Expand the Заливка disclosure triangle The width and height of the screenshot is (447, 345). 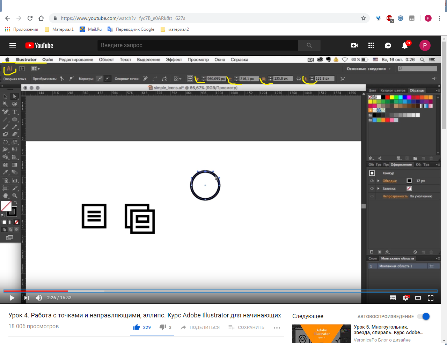click(378, 189)
